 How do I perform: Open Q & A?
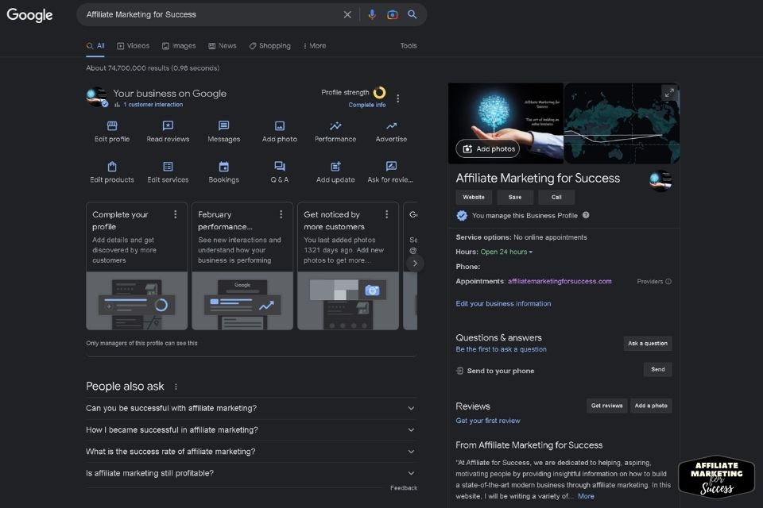(x=279, y=172)
